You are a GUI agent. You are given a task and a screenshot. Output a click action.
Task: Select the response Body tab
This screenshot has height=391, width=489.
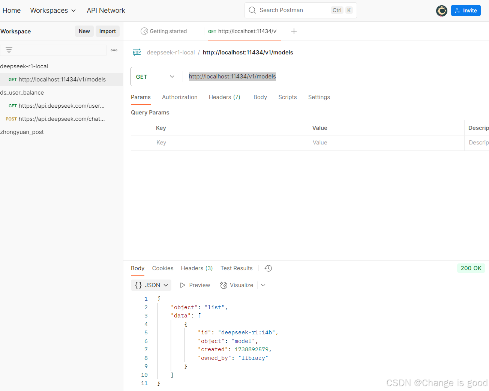tap(138, 268)
